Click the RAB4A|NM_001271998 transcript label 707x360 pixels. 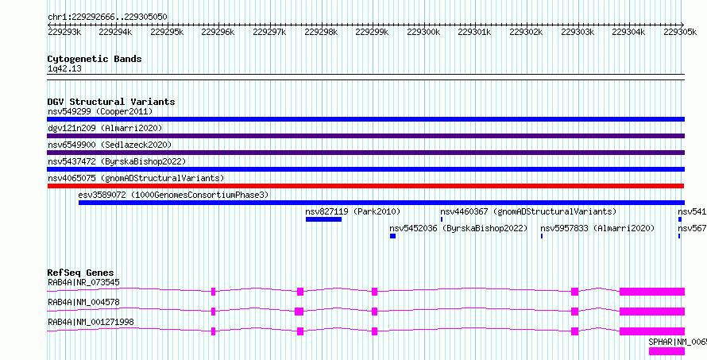(x=91, y=322)
